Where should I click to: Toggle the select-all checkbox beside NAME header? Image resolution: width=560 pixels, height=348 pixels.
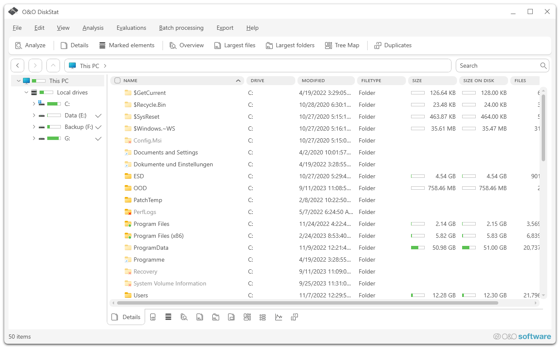tap(117, 80)
